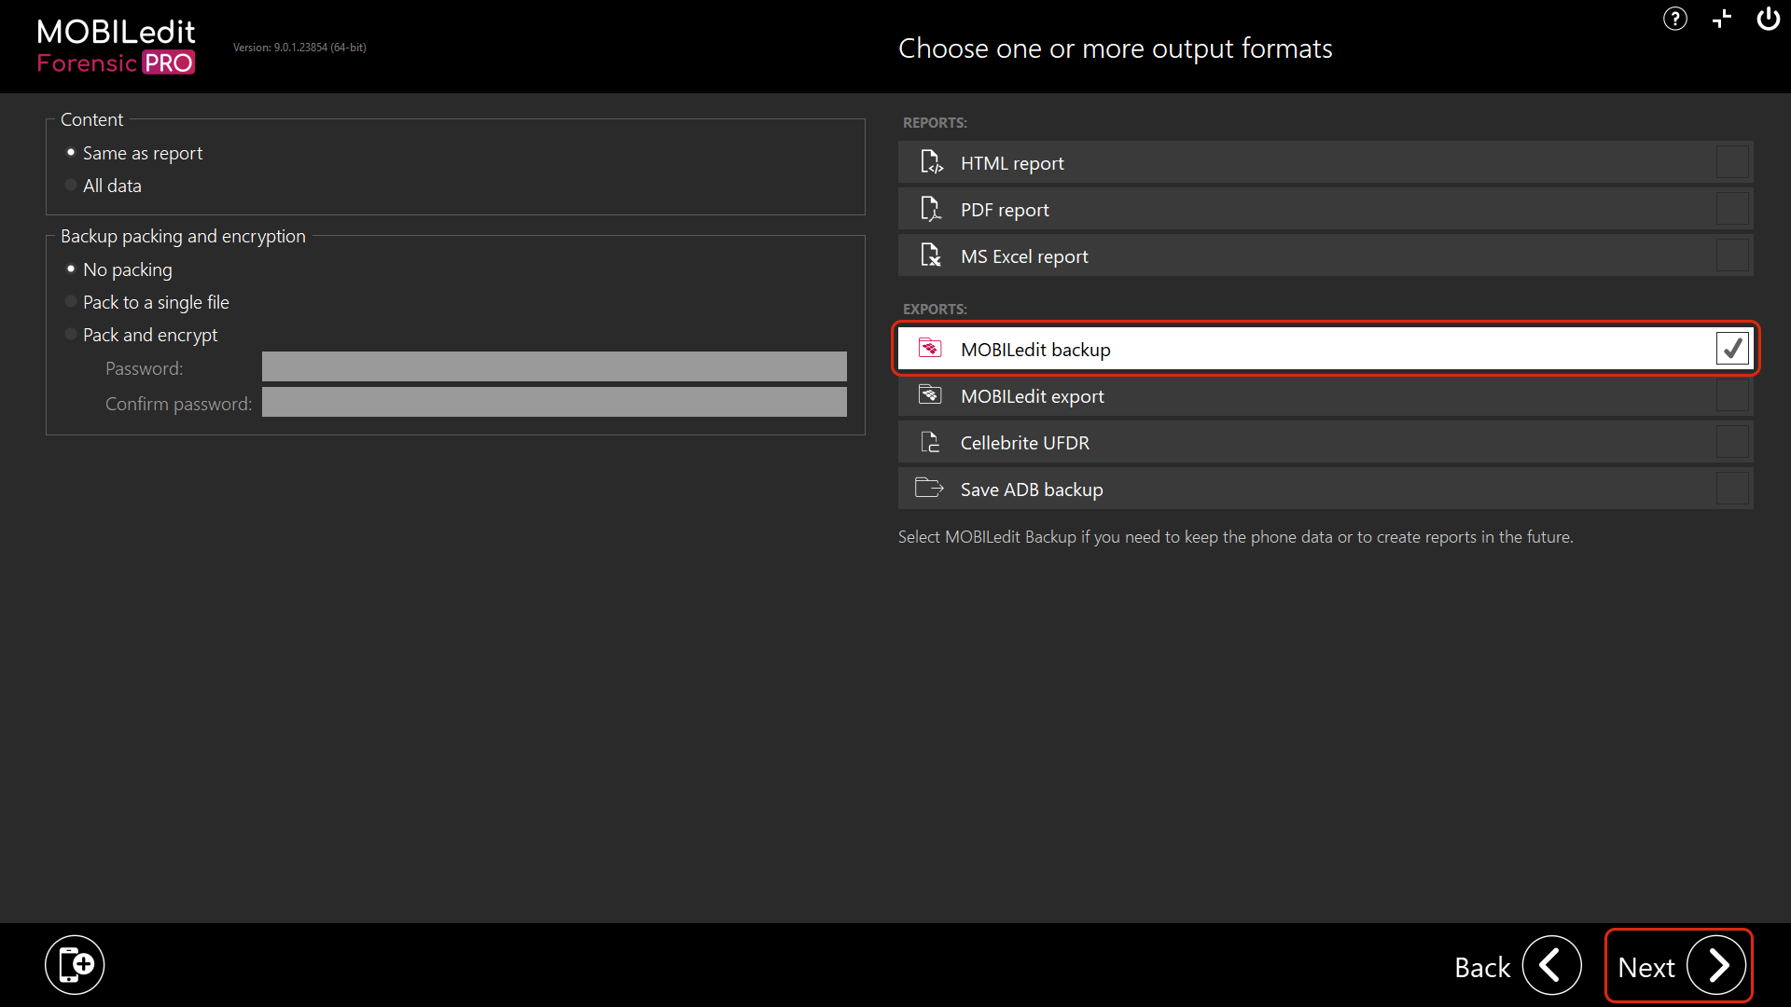Click the help question mark icon
The image size is (1791, 1007).
pyautogui.click(x=1674, y=19)
